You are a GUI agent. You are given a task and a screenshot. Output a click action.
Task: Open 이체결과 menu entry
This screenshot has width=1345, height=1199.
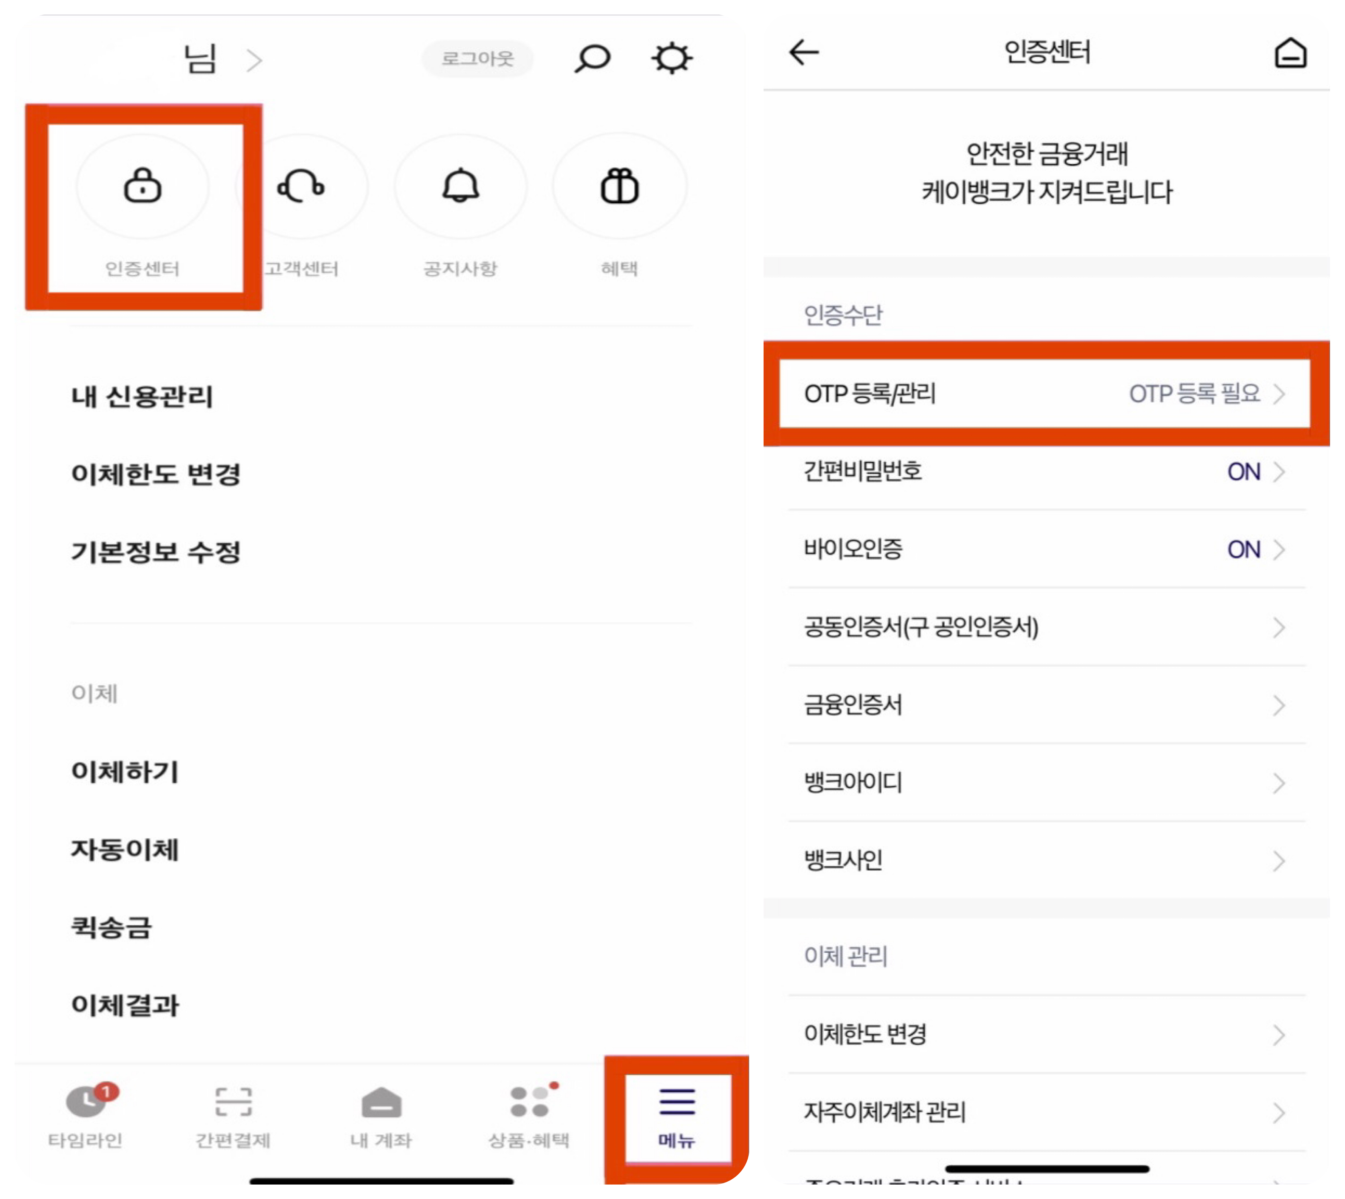[x=125, y=1005]
